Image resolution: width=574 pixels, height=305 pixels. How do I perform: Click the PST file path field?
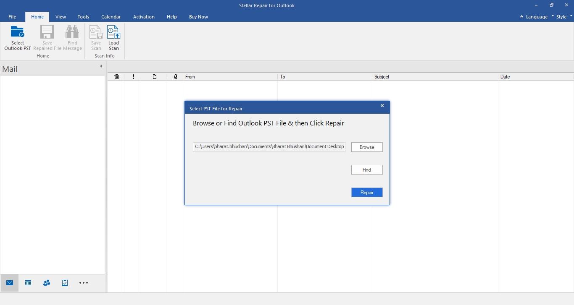pyautogui.click(x=269, y=147)
